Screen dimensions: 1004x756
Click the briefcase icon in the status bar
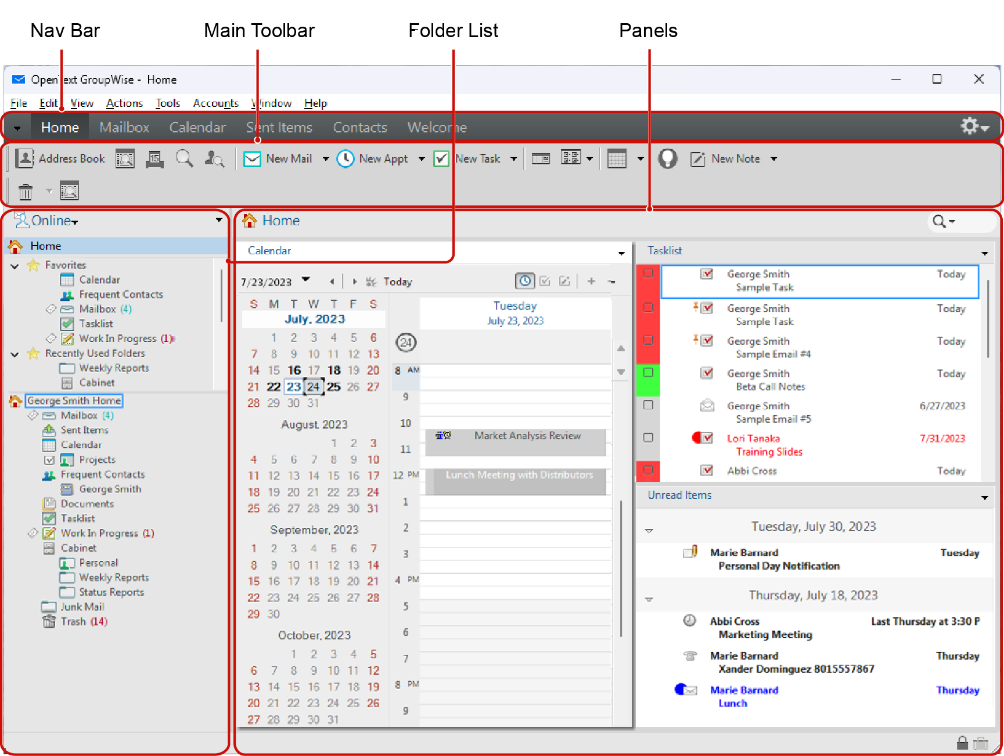pyautogui.click(x=981, y=743)
